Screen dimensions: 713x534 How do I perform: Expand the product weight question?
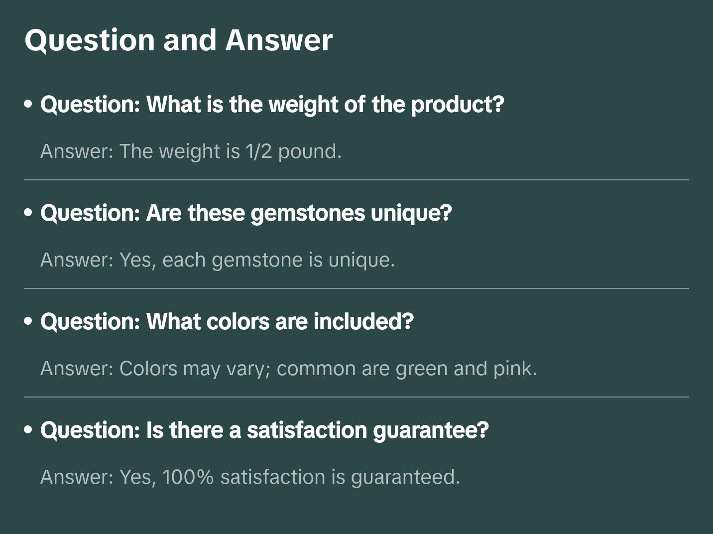pyautogui.click(x=272, y=105)
